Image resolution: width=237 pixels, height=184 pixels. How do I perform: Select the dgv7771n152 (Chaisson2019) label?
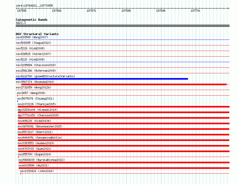[38, 115]
